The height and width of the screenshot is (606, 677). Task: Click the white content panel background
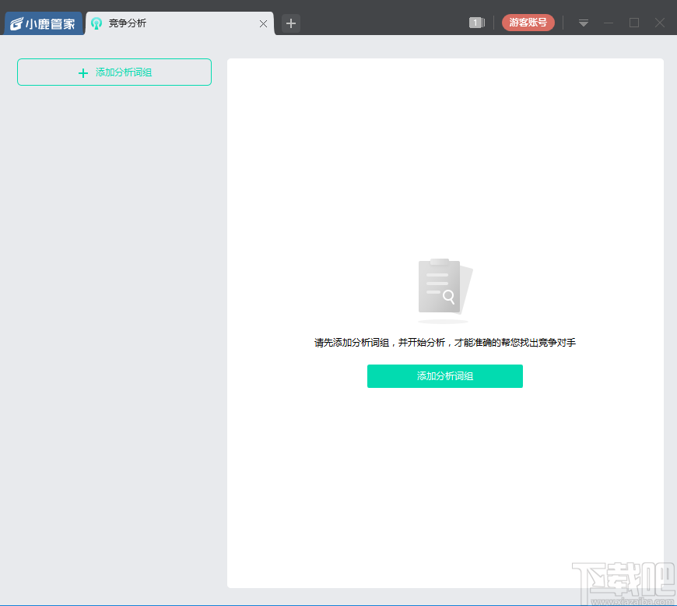click(444, 483)
